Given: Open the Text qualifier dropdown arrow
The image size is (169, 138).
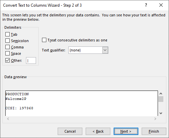Looking at the screenshot, I should pos(105,50).
